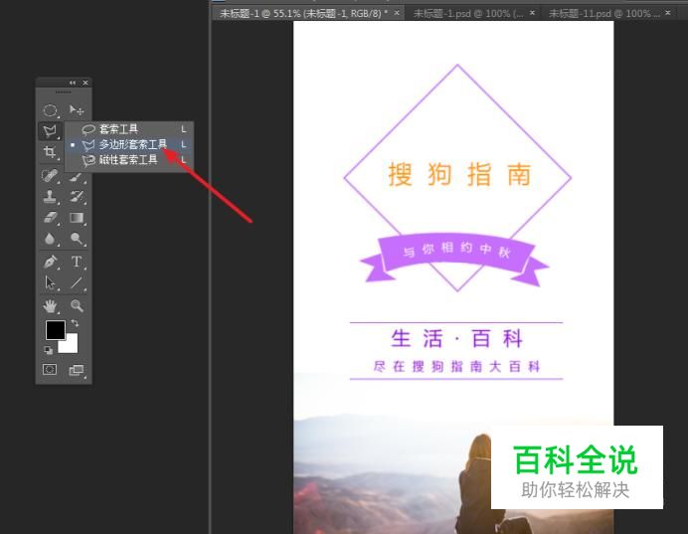Select the Line tool
The height and width of the screenshot is (534, 688).
(77, 282)
